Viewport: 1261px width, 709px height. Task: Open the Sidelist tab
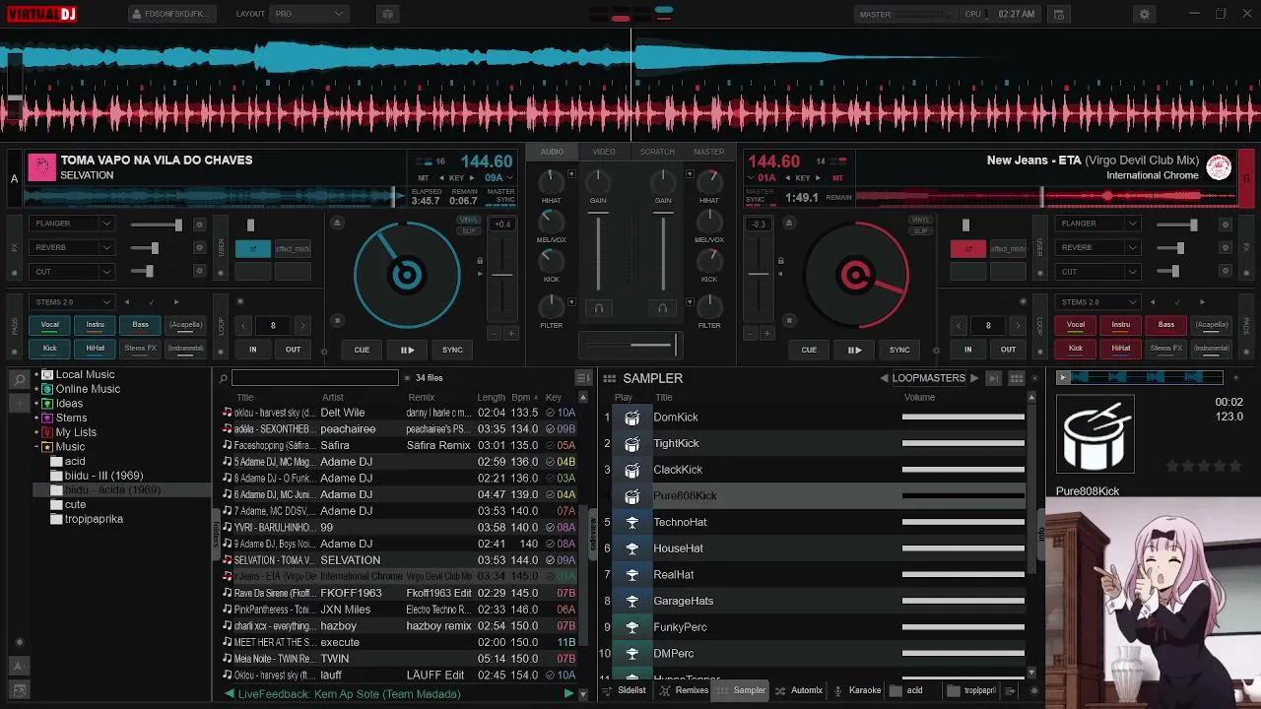[x=625, y=690]
